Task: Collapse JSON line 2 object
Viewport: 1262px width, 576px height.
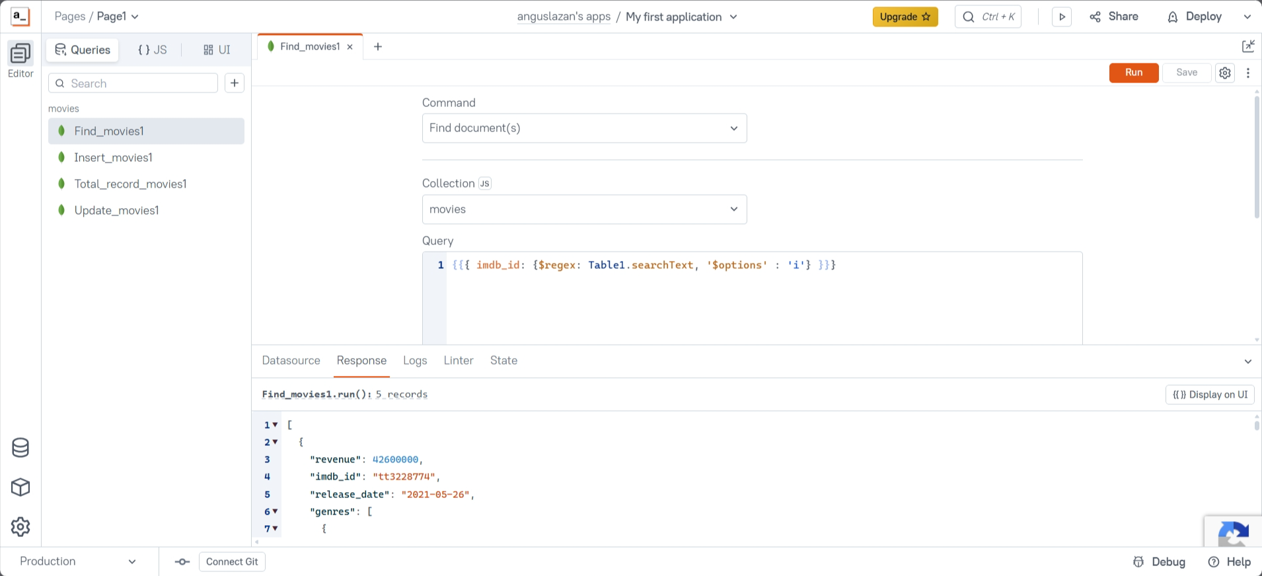Action: [275, 442]
